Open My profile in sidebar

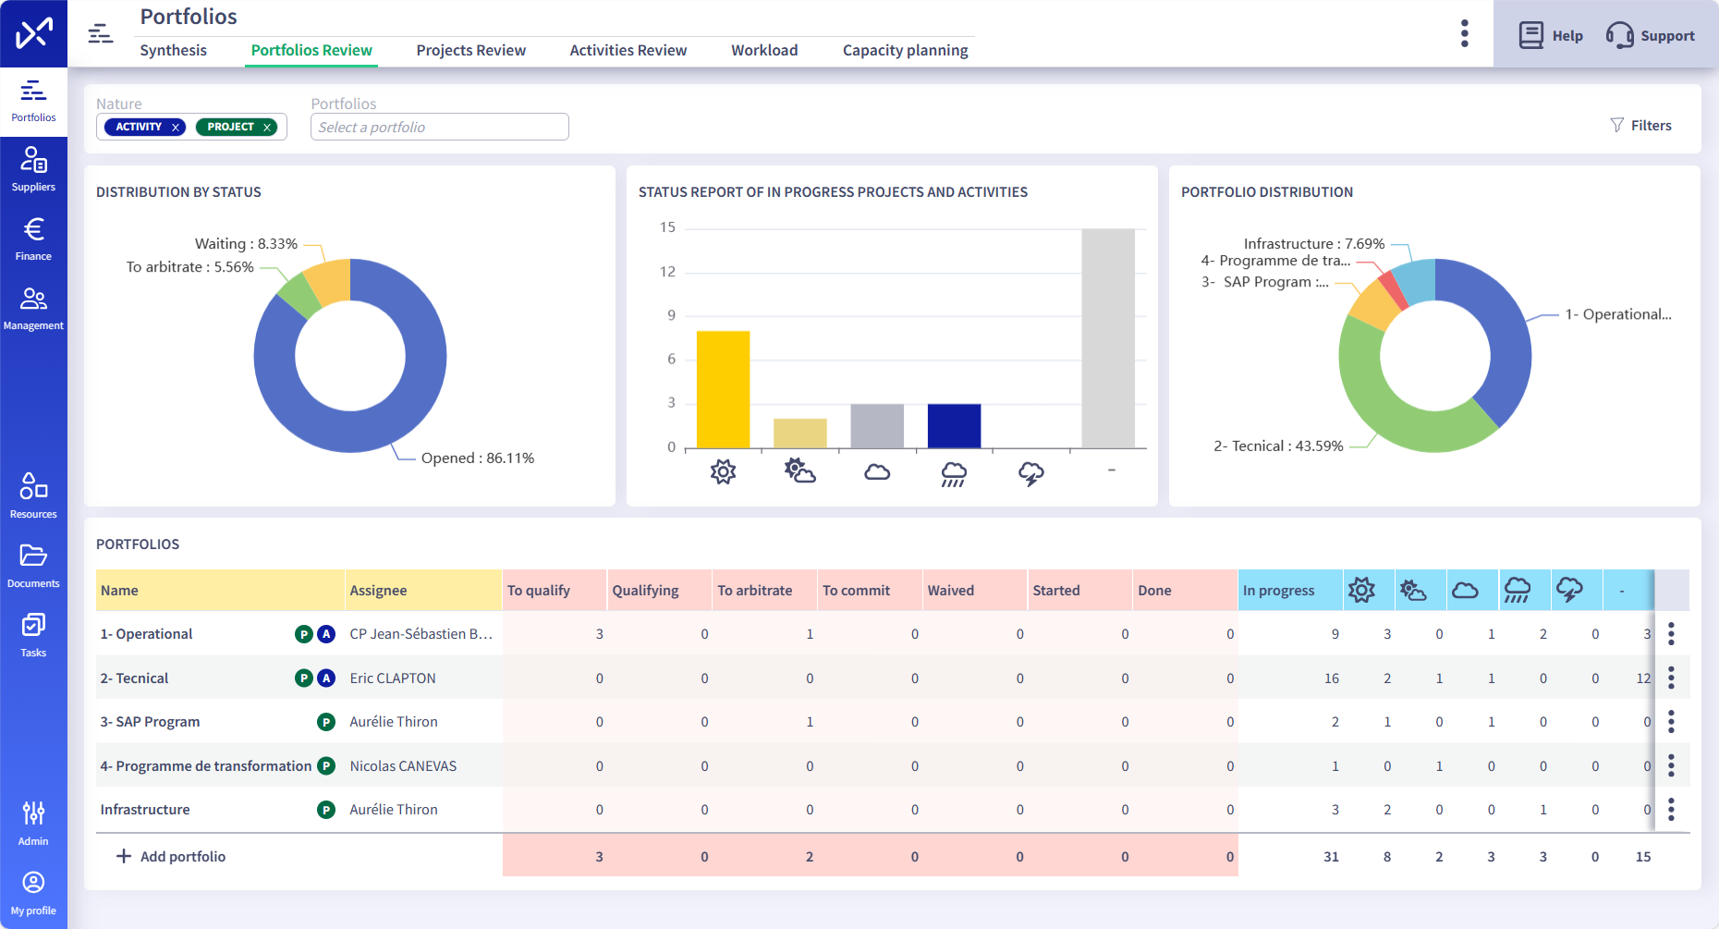click(x=33, y=894)
